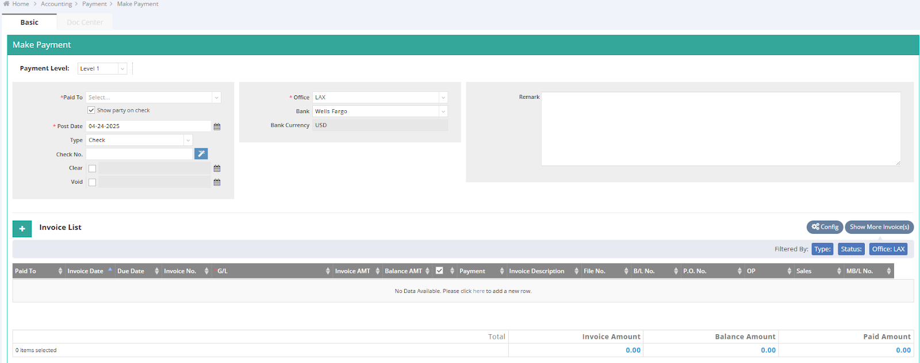
Task: Tick the Clear checkbox
Action: click(92, 168)
